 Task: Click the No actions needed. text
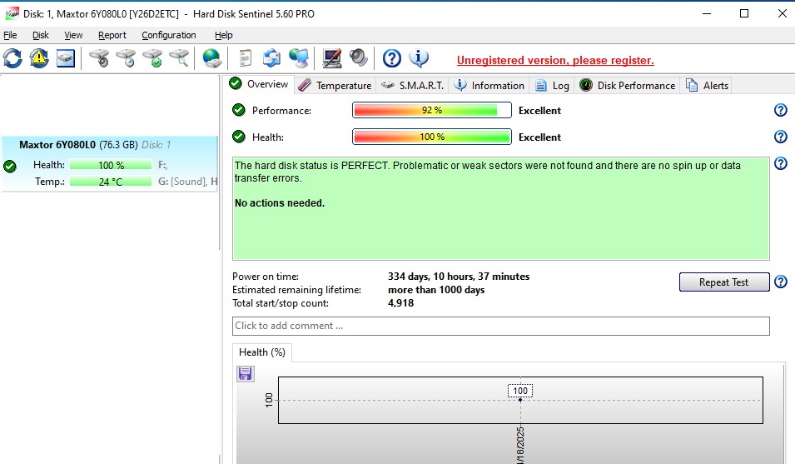coord(280,202)
